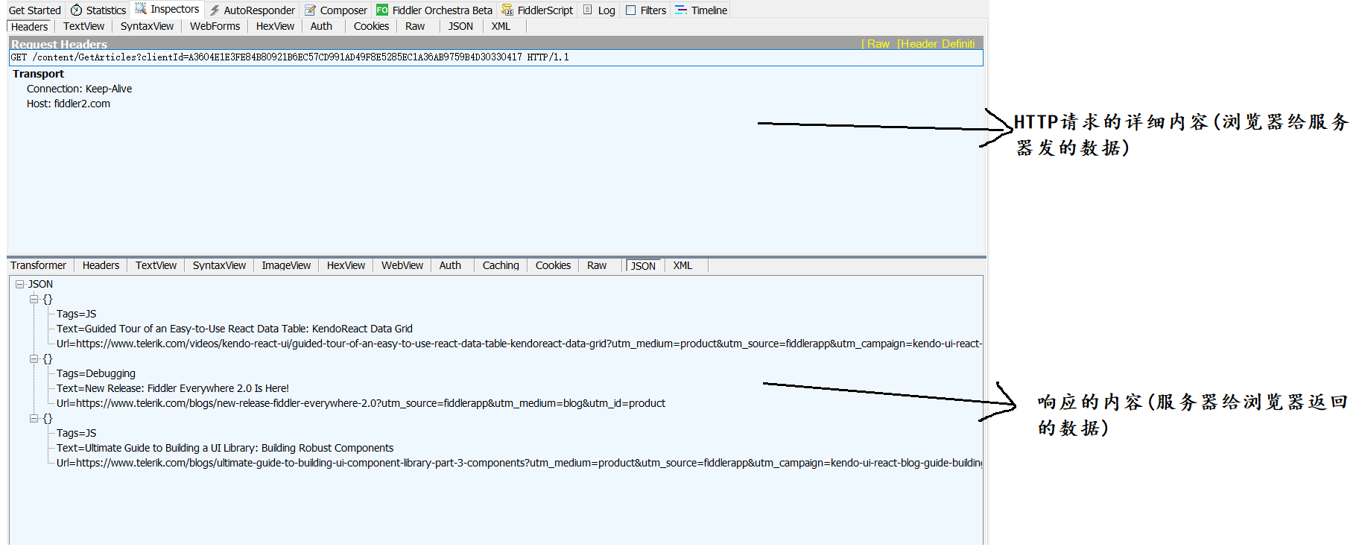This screenshot has height=547, width=1362.
Task: Select the request TextView tab
Action: click(x=83, y=26)
